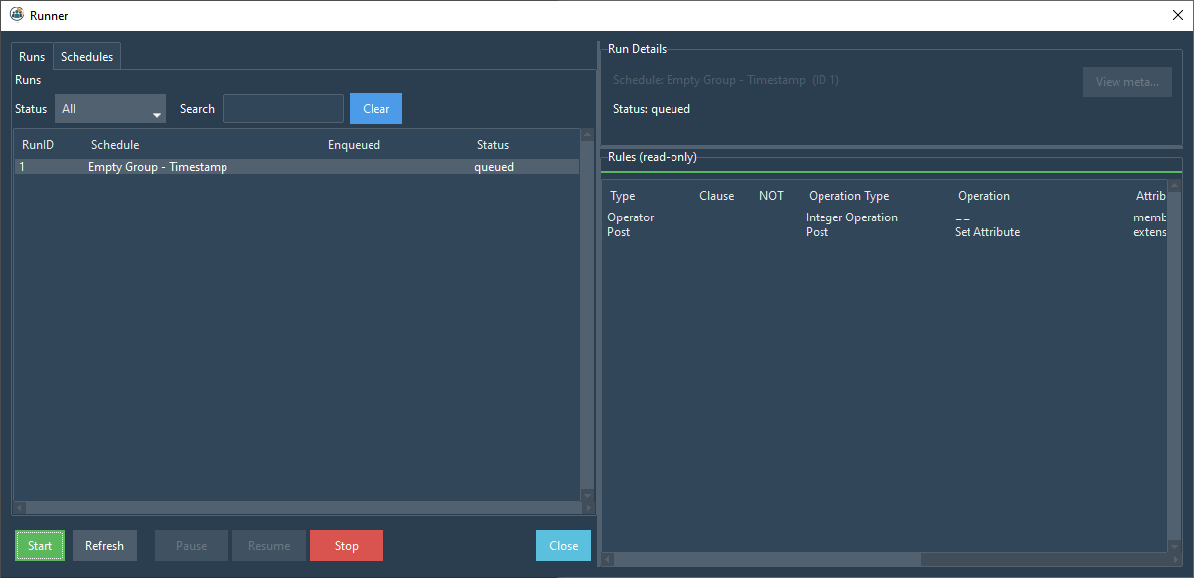
Task: Click the Refresh button
Action: 104,545
